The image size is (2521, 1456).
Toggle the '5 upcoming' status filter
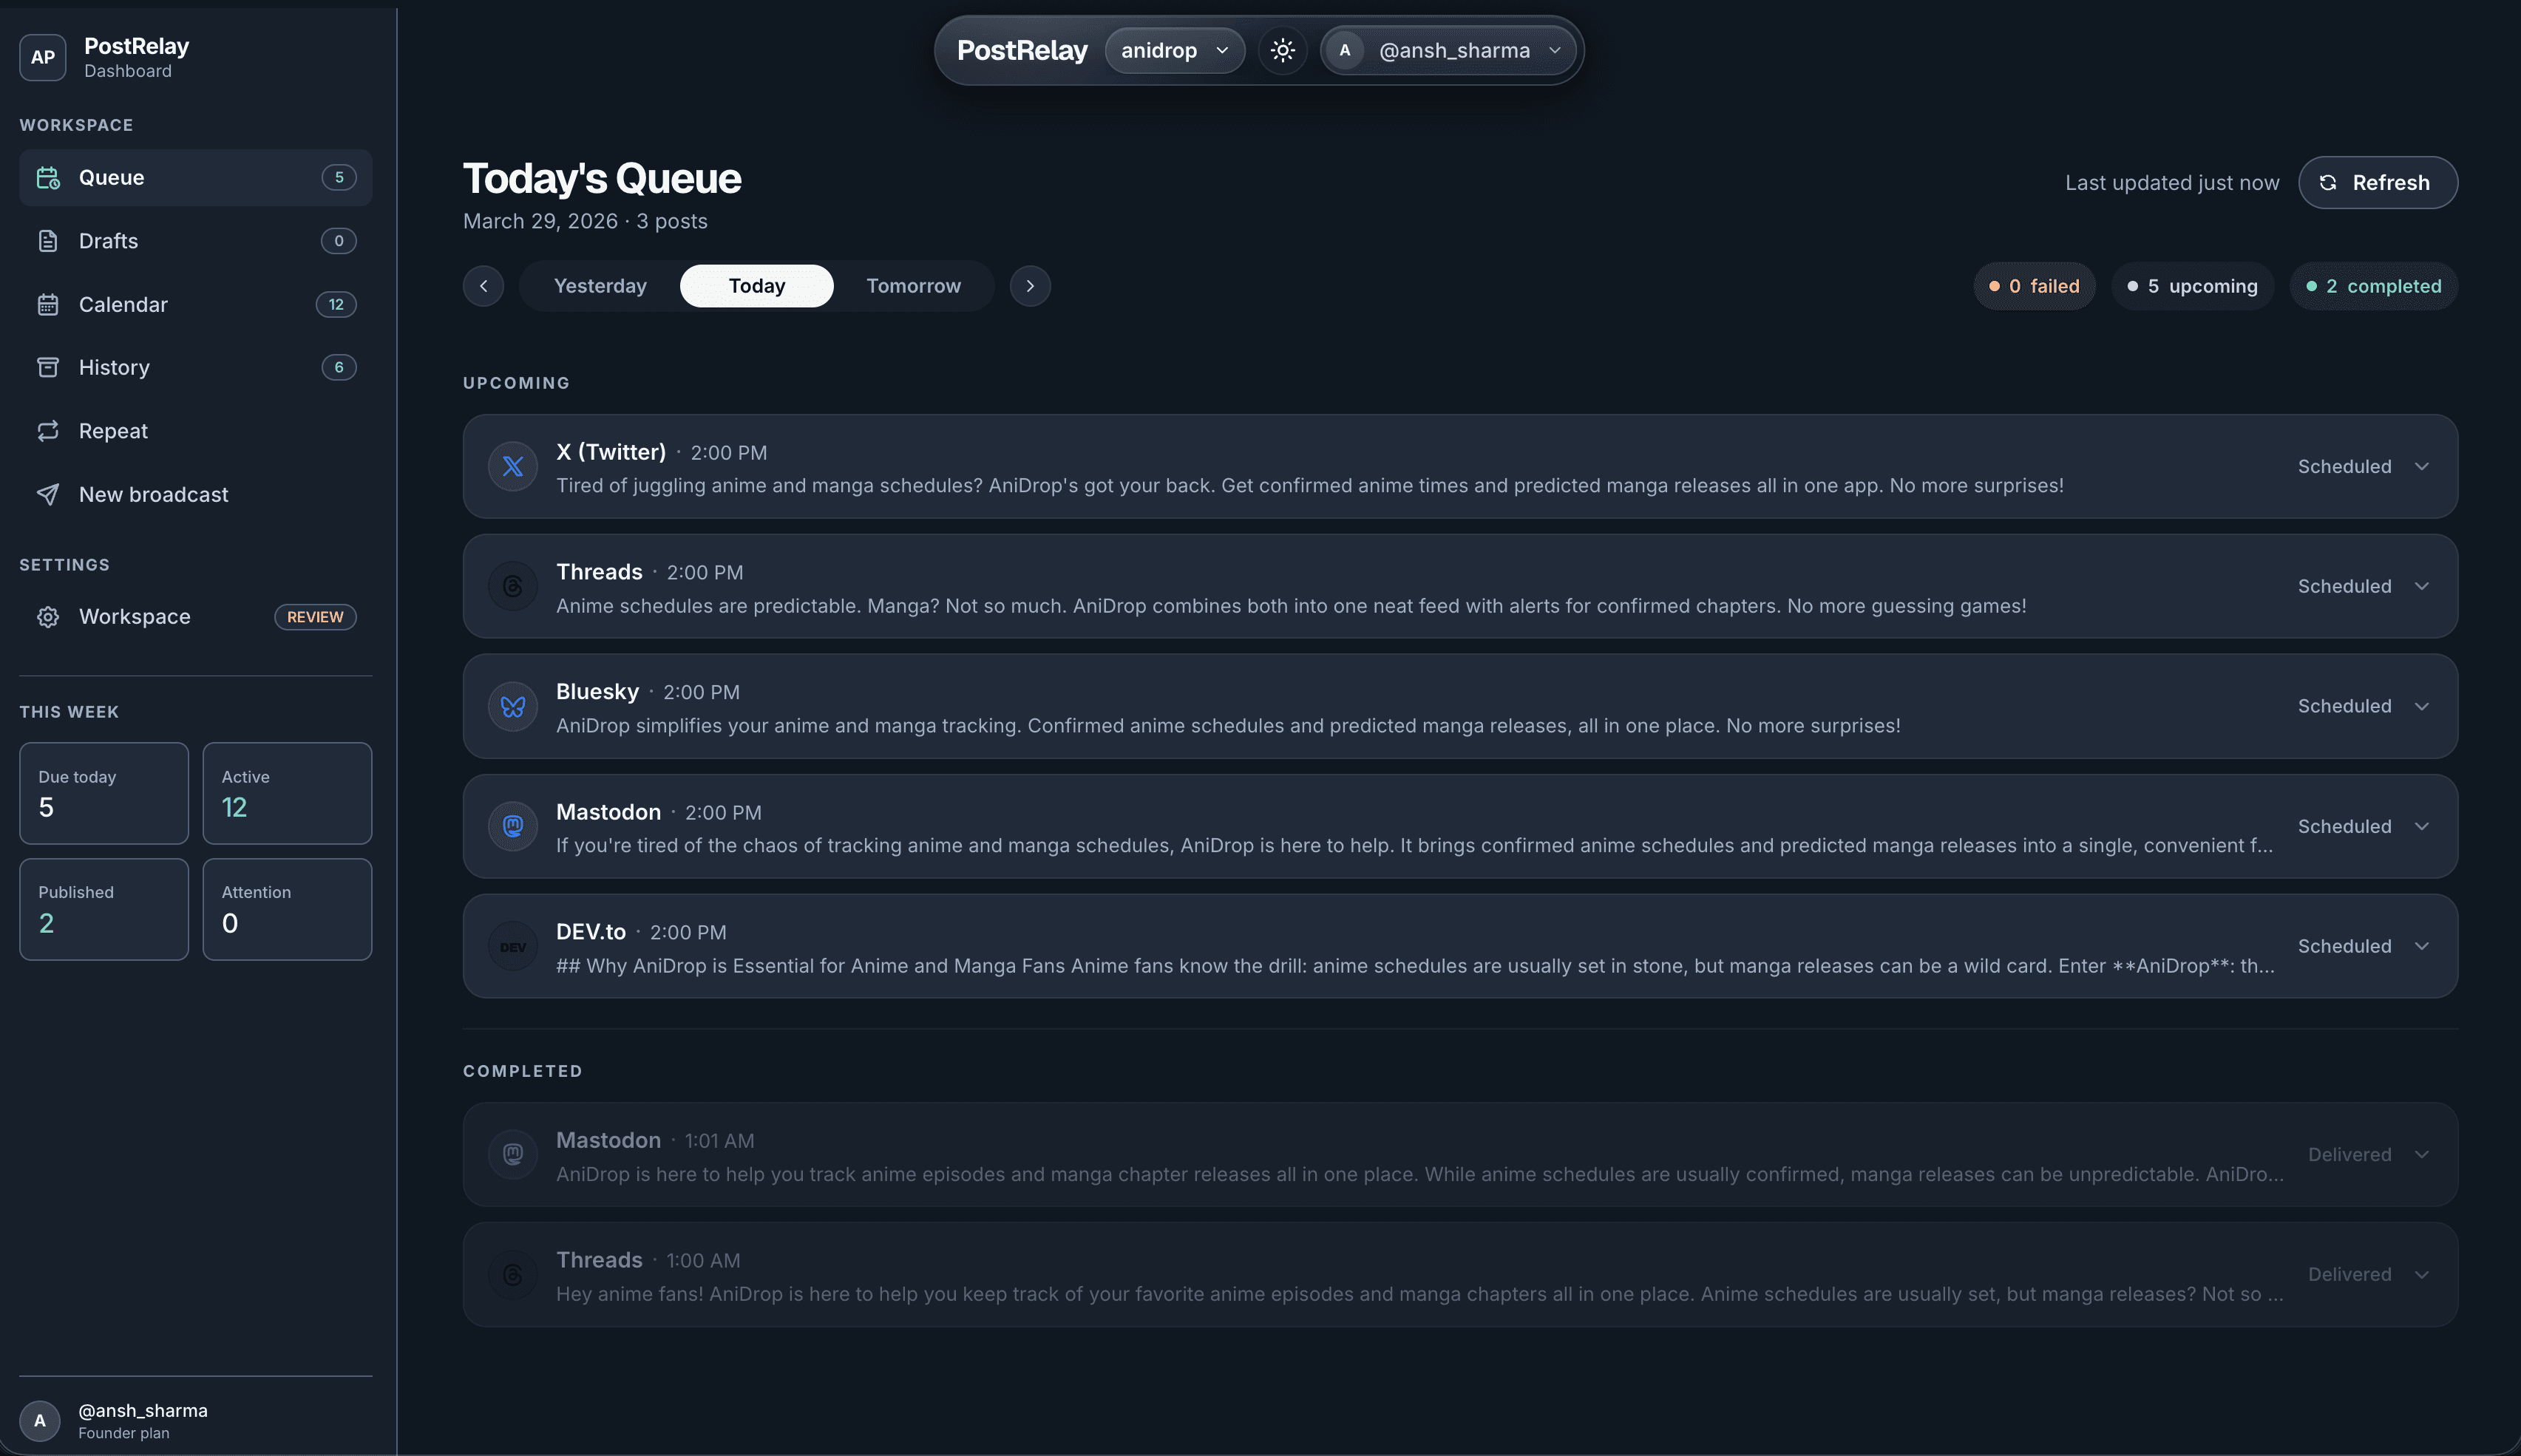point(2192,285)
